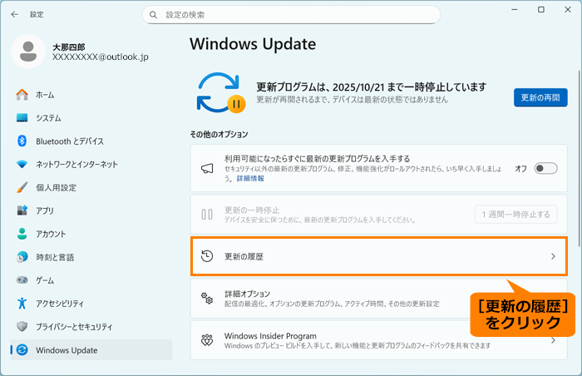The height and width of the screenshot is (376, 582).
Task: Open Bluetooth とデバイス settings
Action: 91,141
